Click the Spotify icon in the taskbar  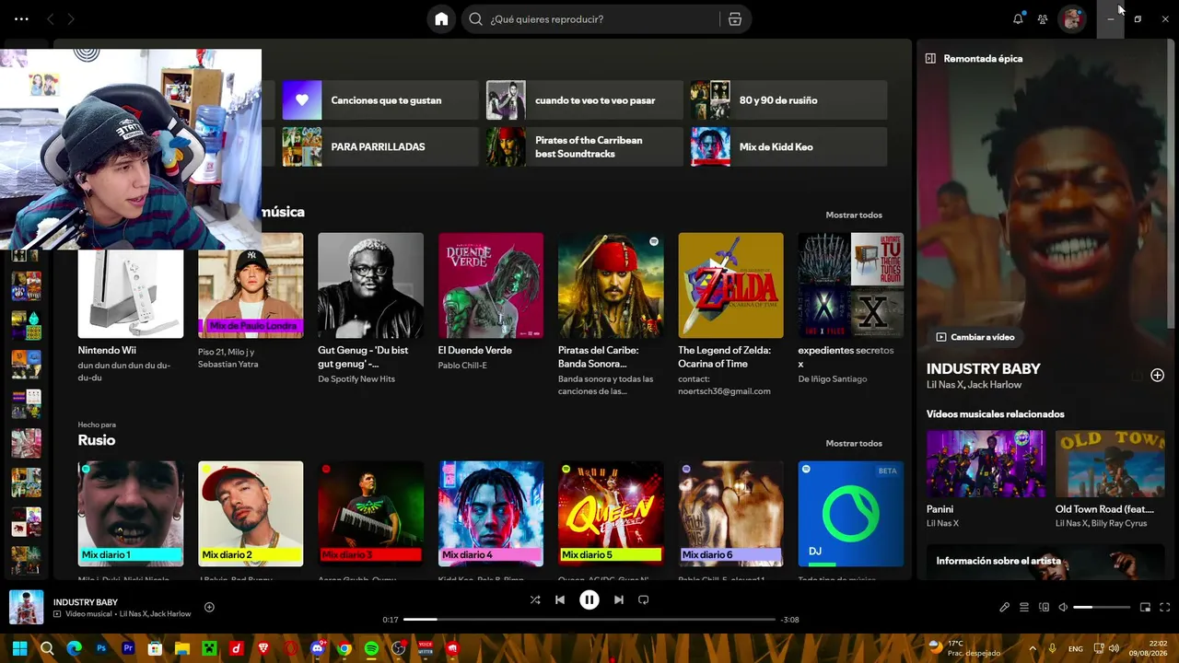tap(371, 648)
